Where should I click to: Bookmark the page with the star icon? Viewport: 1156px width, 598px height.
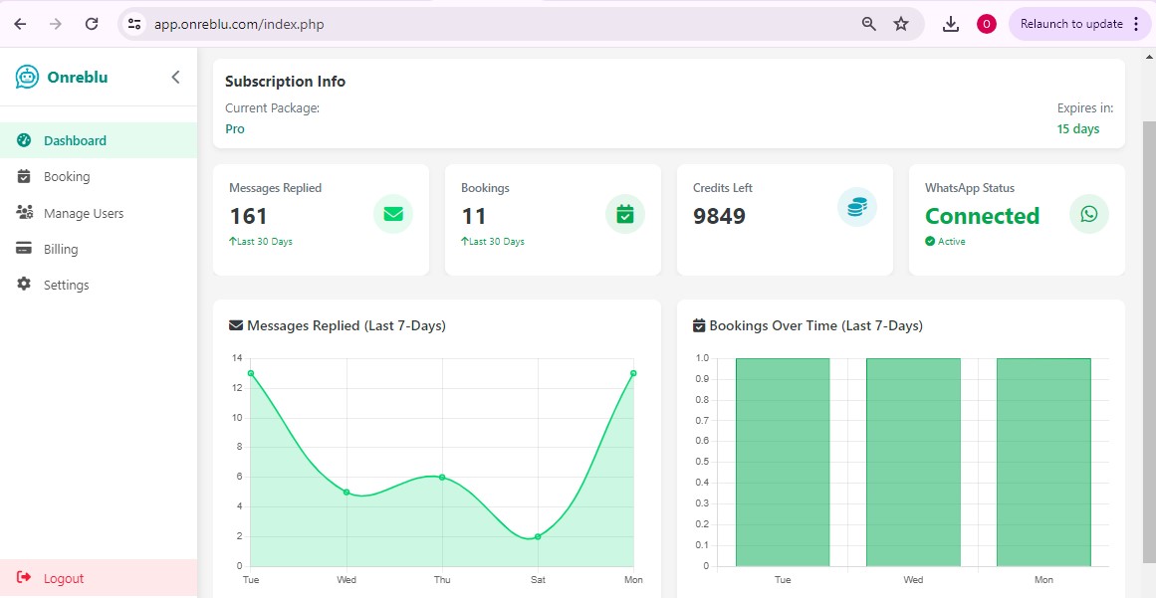point(899,23)
